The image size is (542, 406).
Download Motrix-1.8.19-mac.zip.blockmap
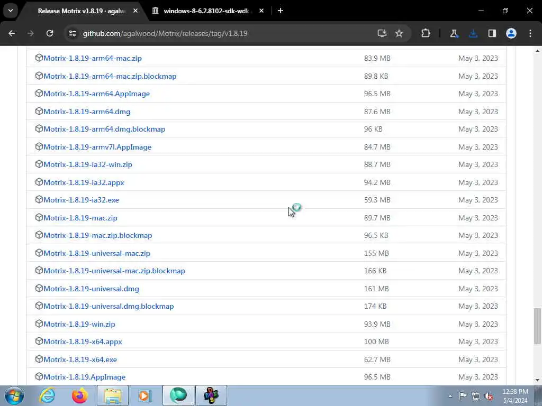click(98, 235)
